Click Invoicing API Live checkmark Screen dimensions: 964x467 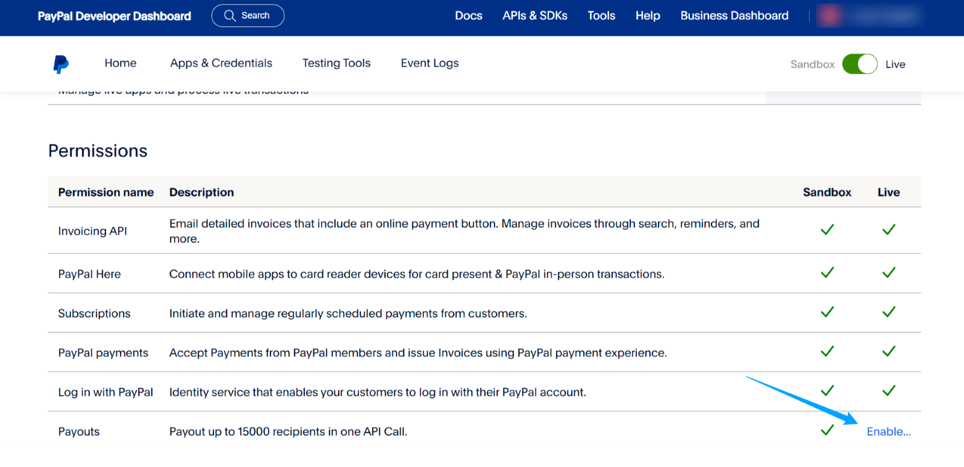pyautogui.click(x=889, y=230)
